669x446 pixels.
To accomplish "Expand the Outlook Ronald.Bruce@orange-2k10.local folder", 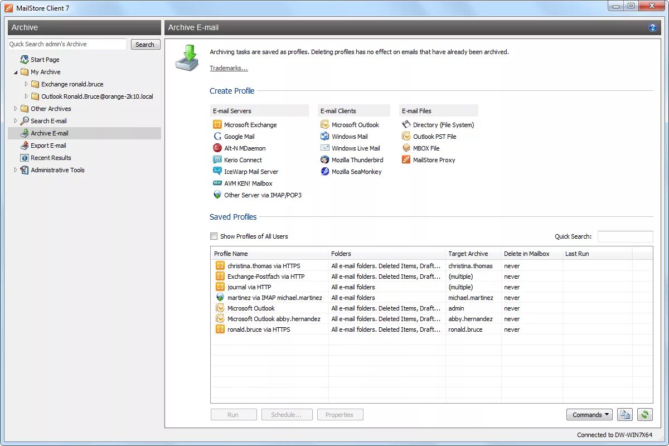I will [x=26, y=96].
